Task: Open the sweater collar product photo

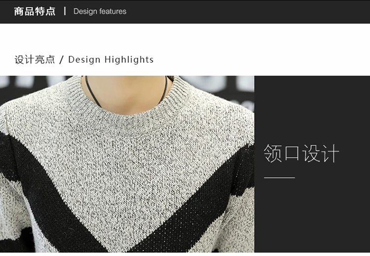Action: [127, 164]
